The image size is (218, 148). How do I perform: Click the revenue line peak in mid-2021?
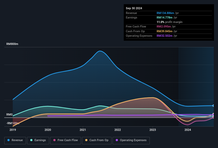100,51
